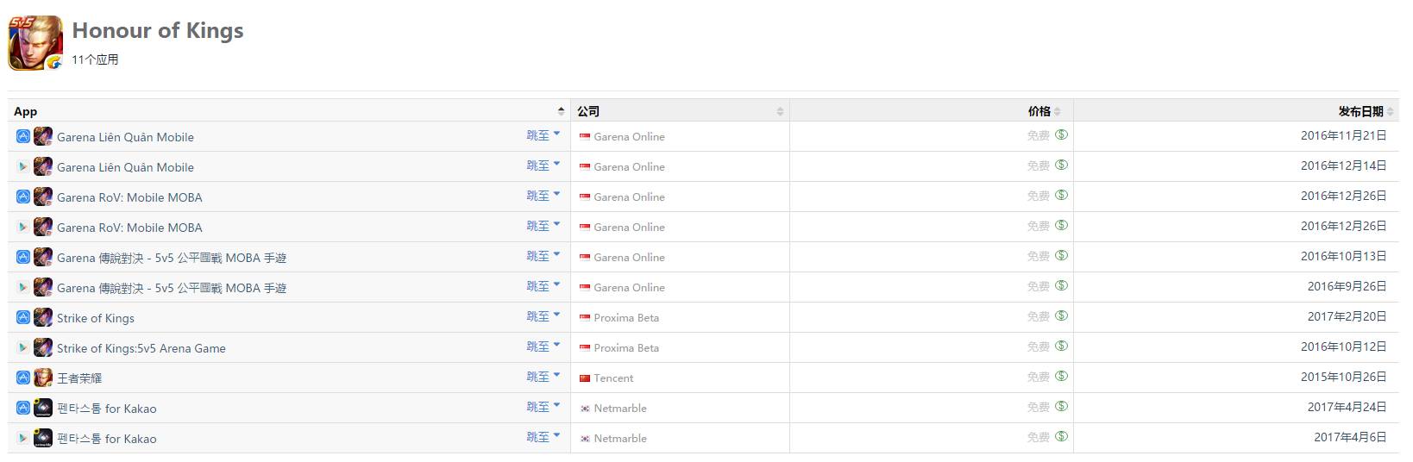Image resolution: width=1413 pixels, height=462 pixels.
Task: Open 跳至 dropdown in row dated 2017年4月6日
Action: (543, 437)
